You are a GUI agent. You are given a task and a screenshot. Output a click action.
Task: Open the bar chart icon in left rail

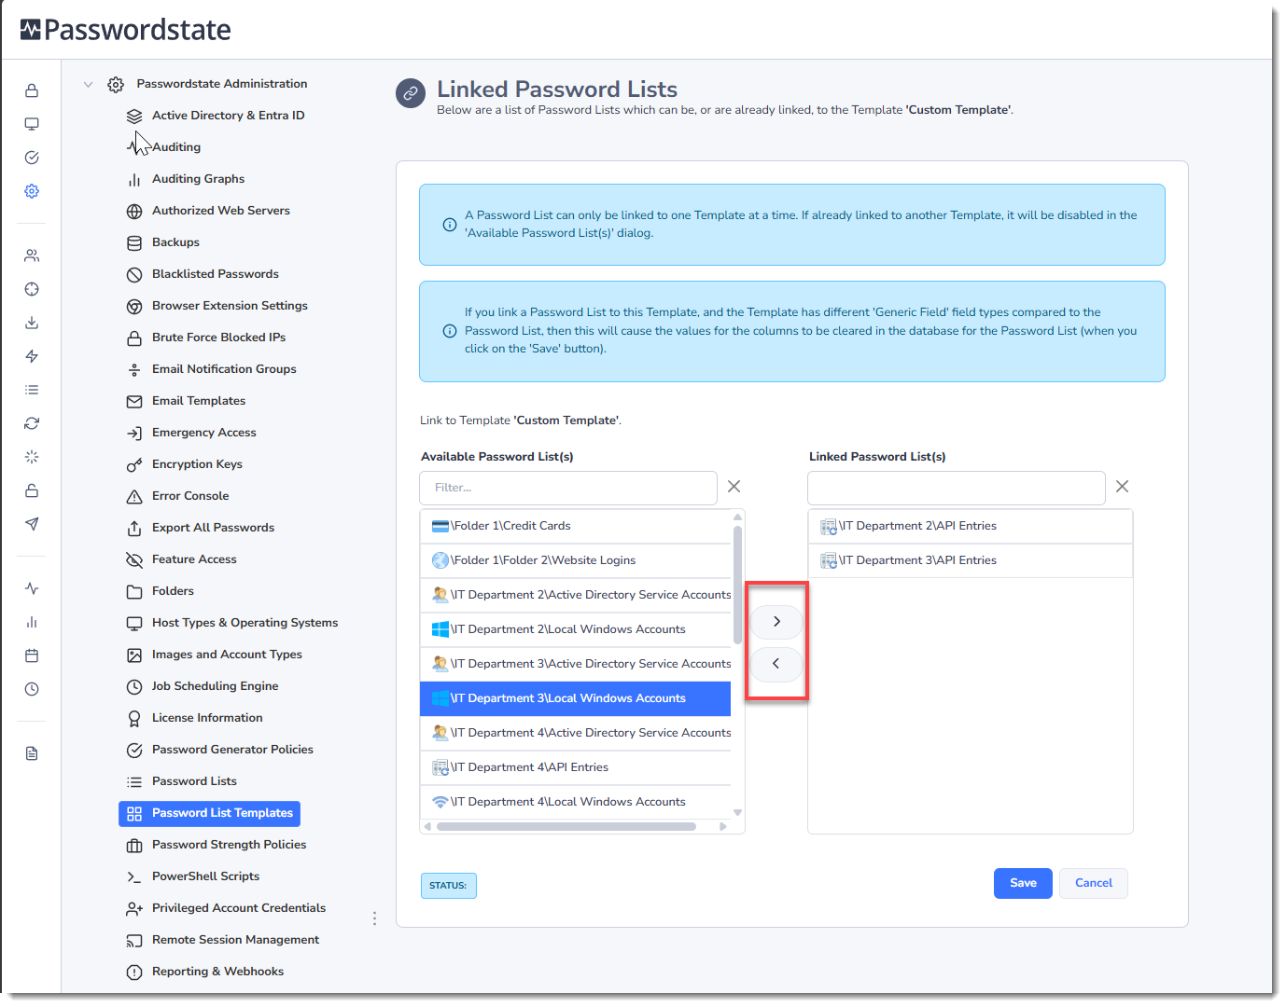[x=32, y=622]
